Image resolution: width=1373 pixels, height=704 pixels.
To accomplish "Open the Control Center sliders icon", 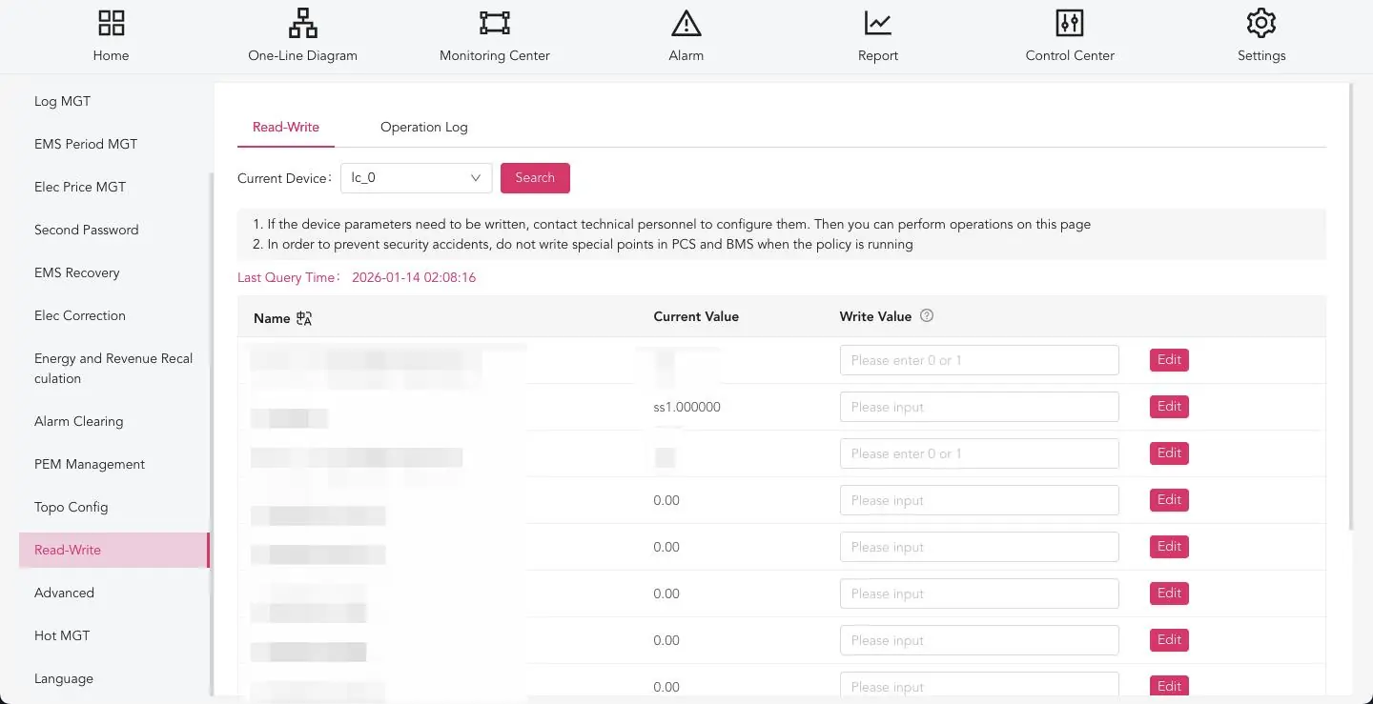I will tap(1070, 23).
